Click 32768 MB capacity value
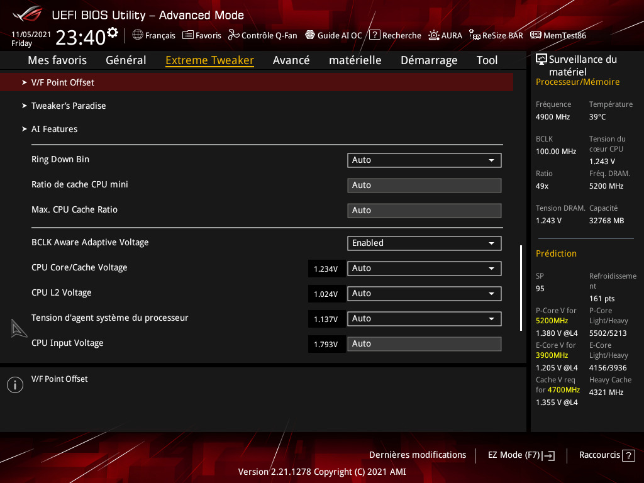The height and width of the screenshot is (483, 644). (x=607, y=221)
